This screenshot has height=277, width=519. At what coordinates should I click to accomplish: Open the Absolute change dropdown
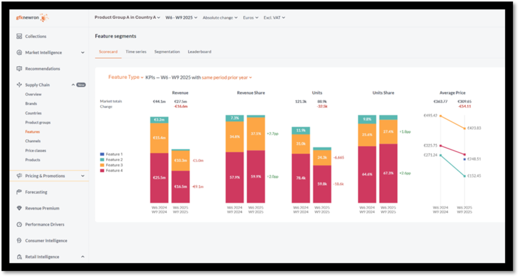pos(220,18)
